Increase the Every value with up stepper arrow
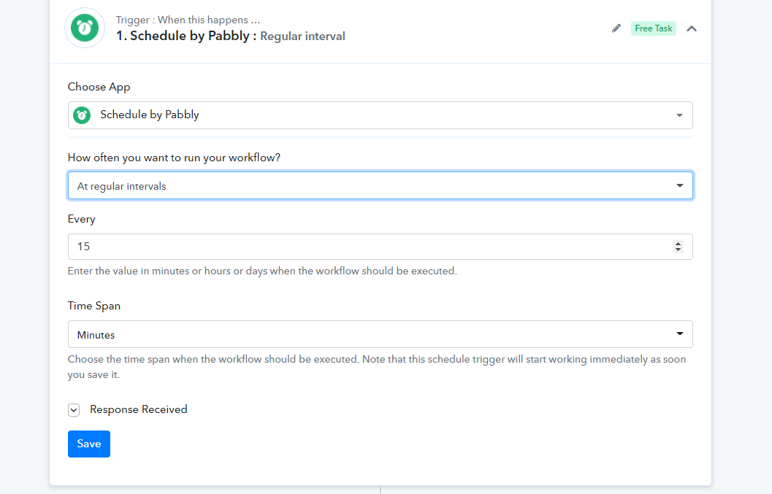Viewport: 772px width, 494px height. (678, 244)
